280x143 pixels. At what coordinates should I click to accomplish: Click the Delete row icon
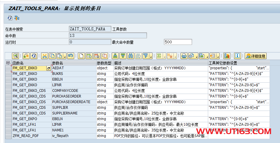pos(97,56)
